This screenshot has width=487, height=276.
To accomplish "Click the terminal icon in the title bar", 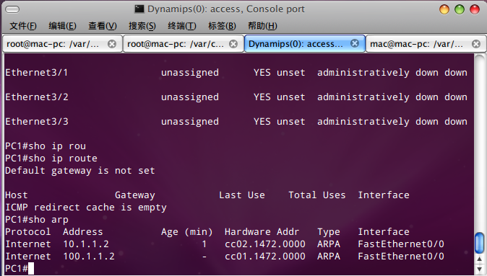I will [x=139, y=9].
